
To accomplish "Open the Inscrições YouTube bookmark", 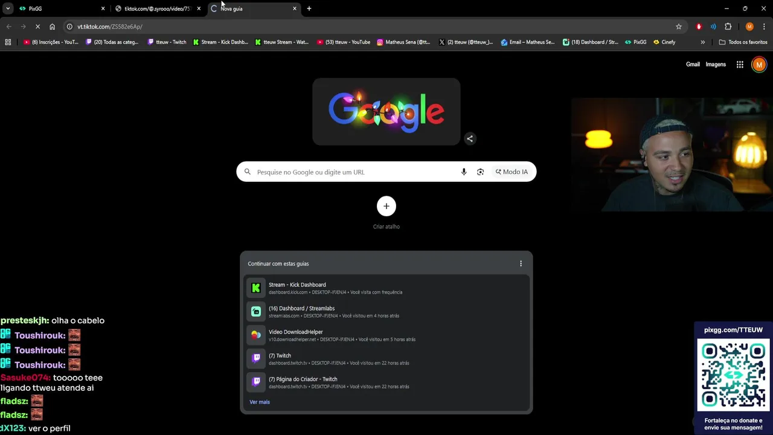I will [51, 42].
